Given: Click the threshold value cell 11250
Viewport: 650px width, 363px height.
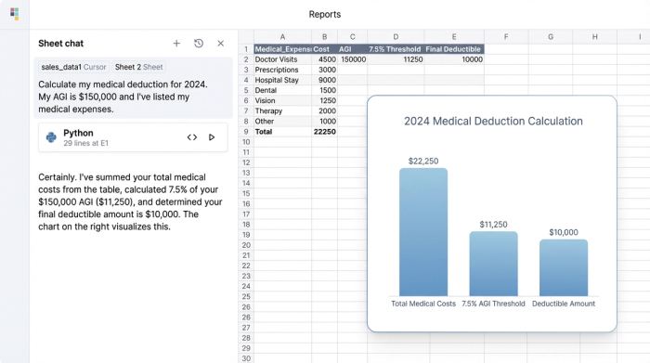Looking at the screenshot, I should coord(396,59).
